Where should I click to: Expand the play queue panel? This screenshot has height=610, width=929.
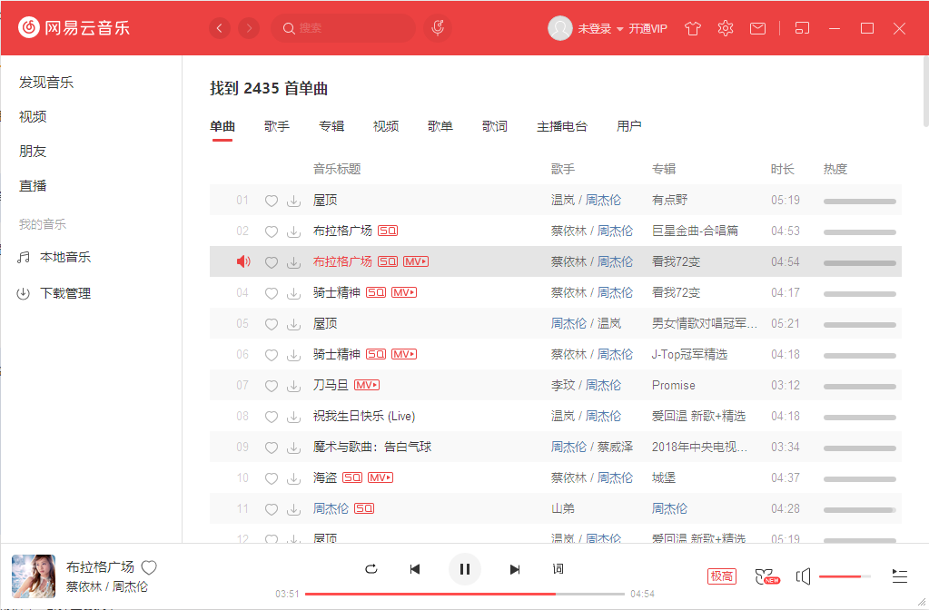(x=899, y=576)
